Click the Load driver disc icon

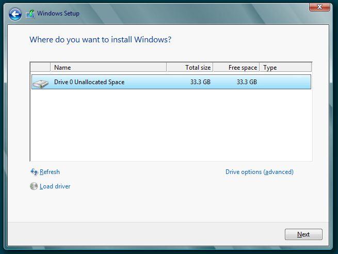point(34,186)
